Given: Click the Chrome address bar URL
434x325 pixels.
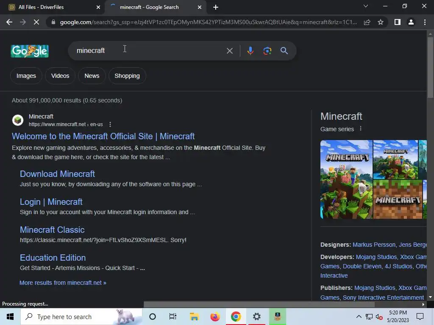Looking at the screenshot, I should 208,22.
